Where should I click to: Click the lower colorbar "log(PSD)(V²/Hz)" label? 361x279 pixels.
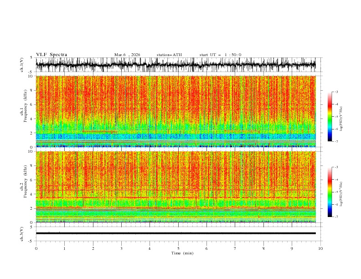click(341, 194)
